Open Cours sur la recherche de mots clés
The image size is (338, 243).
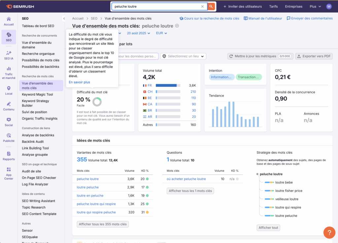coord(209,19)
